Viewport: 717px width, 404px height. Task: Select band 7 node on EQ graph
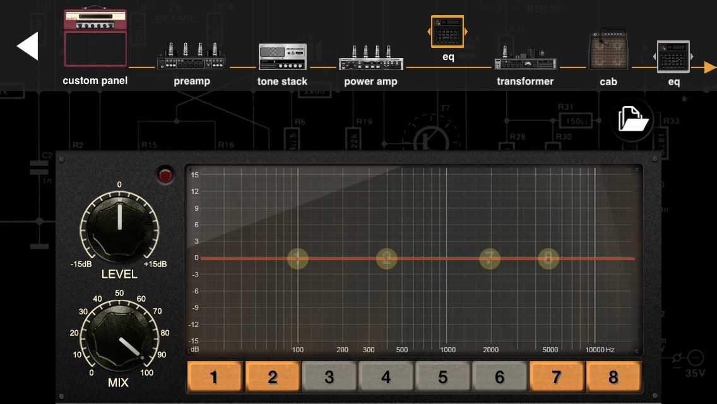click(489, 258)
